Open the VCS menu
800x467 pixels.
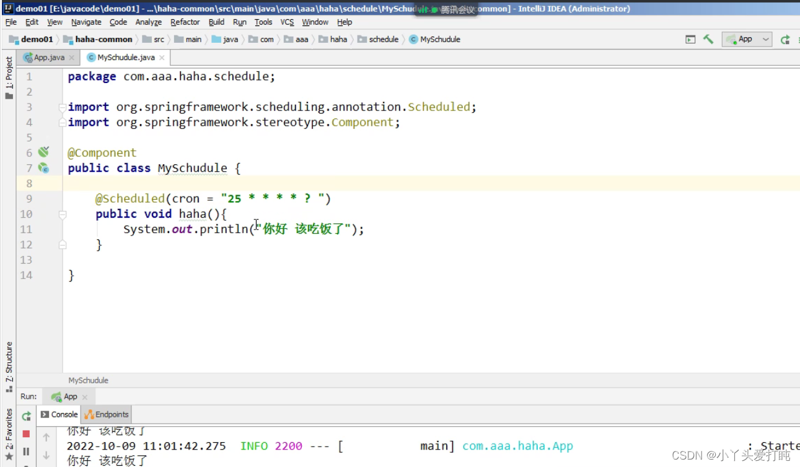click(x=287, y=22)
